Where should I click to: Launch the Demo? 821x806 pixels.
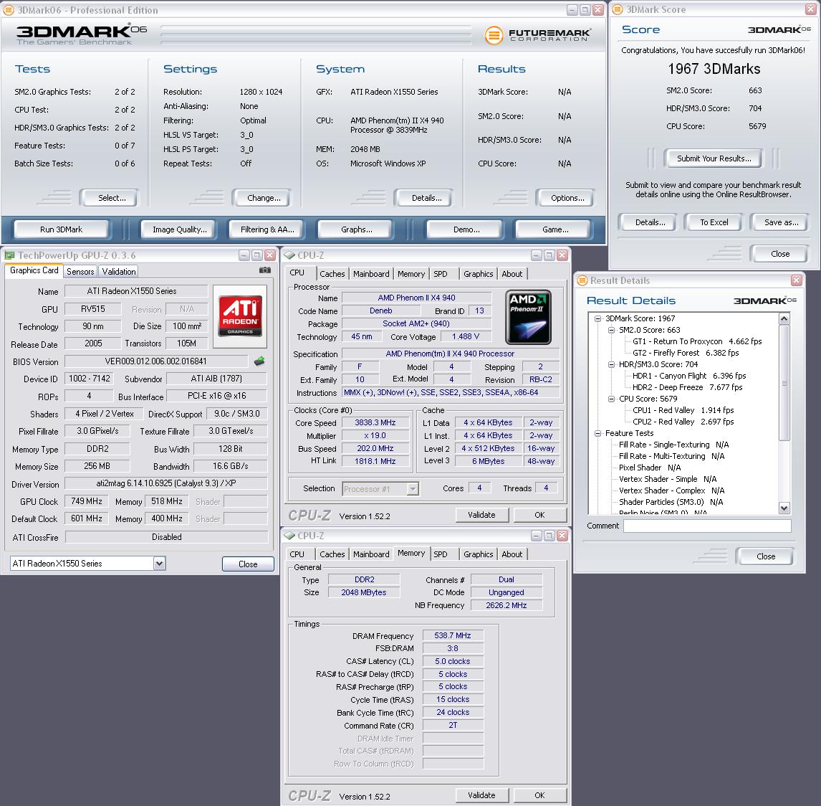[466, 229]
